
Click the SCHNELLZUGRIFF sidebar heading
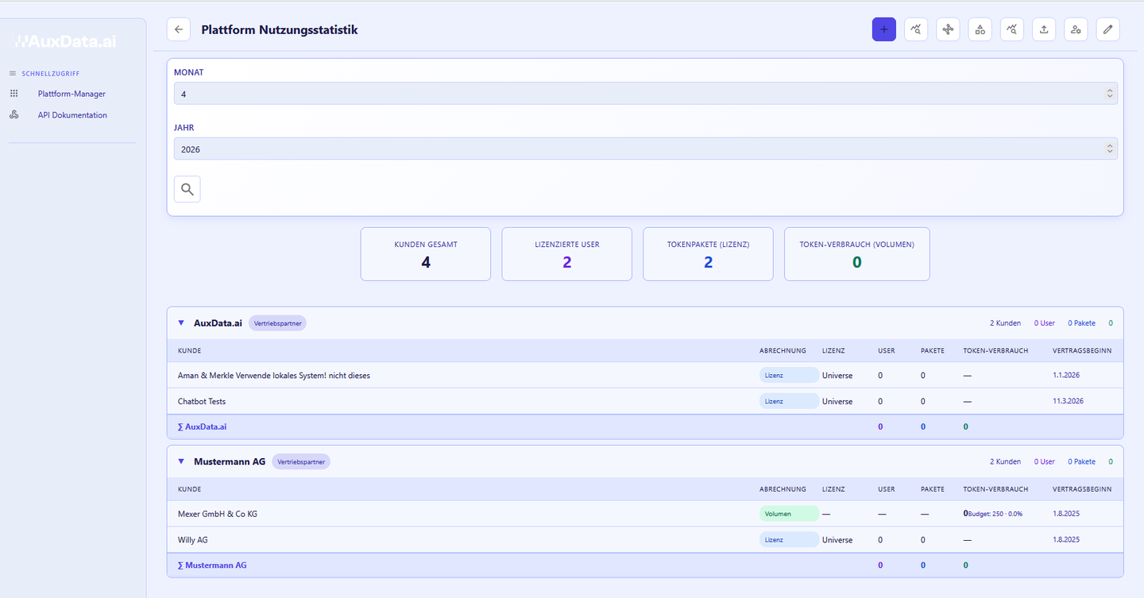(x=50, y=74)
